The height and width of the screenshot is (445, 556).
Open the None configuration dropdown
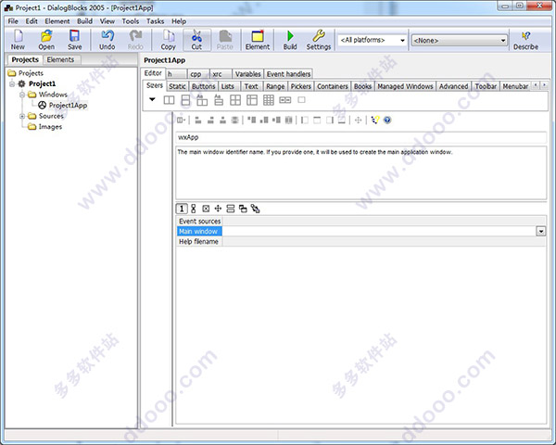point(460,41)
